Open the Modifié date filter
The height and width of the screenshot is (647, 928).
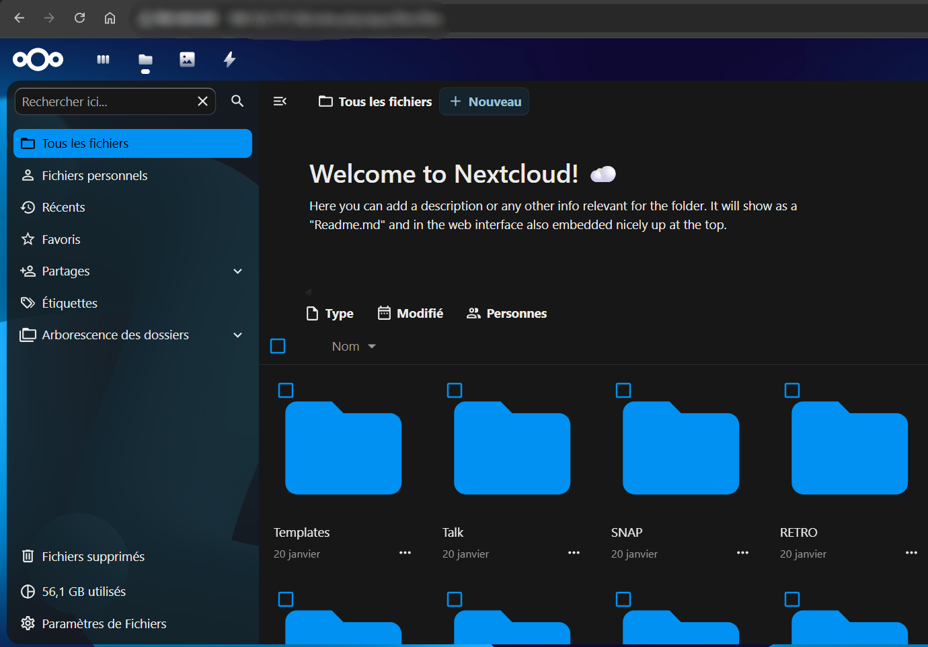[410, 313]
